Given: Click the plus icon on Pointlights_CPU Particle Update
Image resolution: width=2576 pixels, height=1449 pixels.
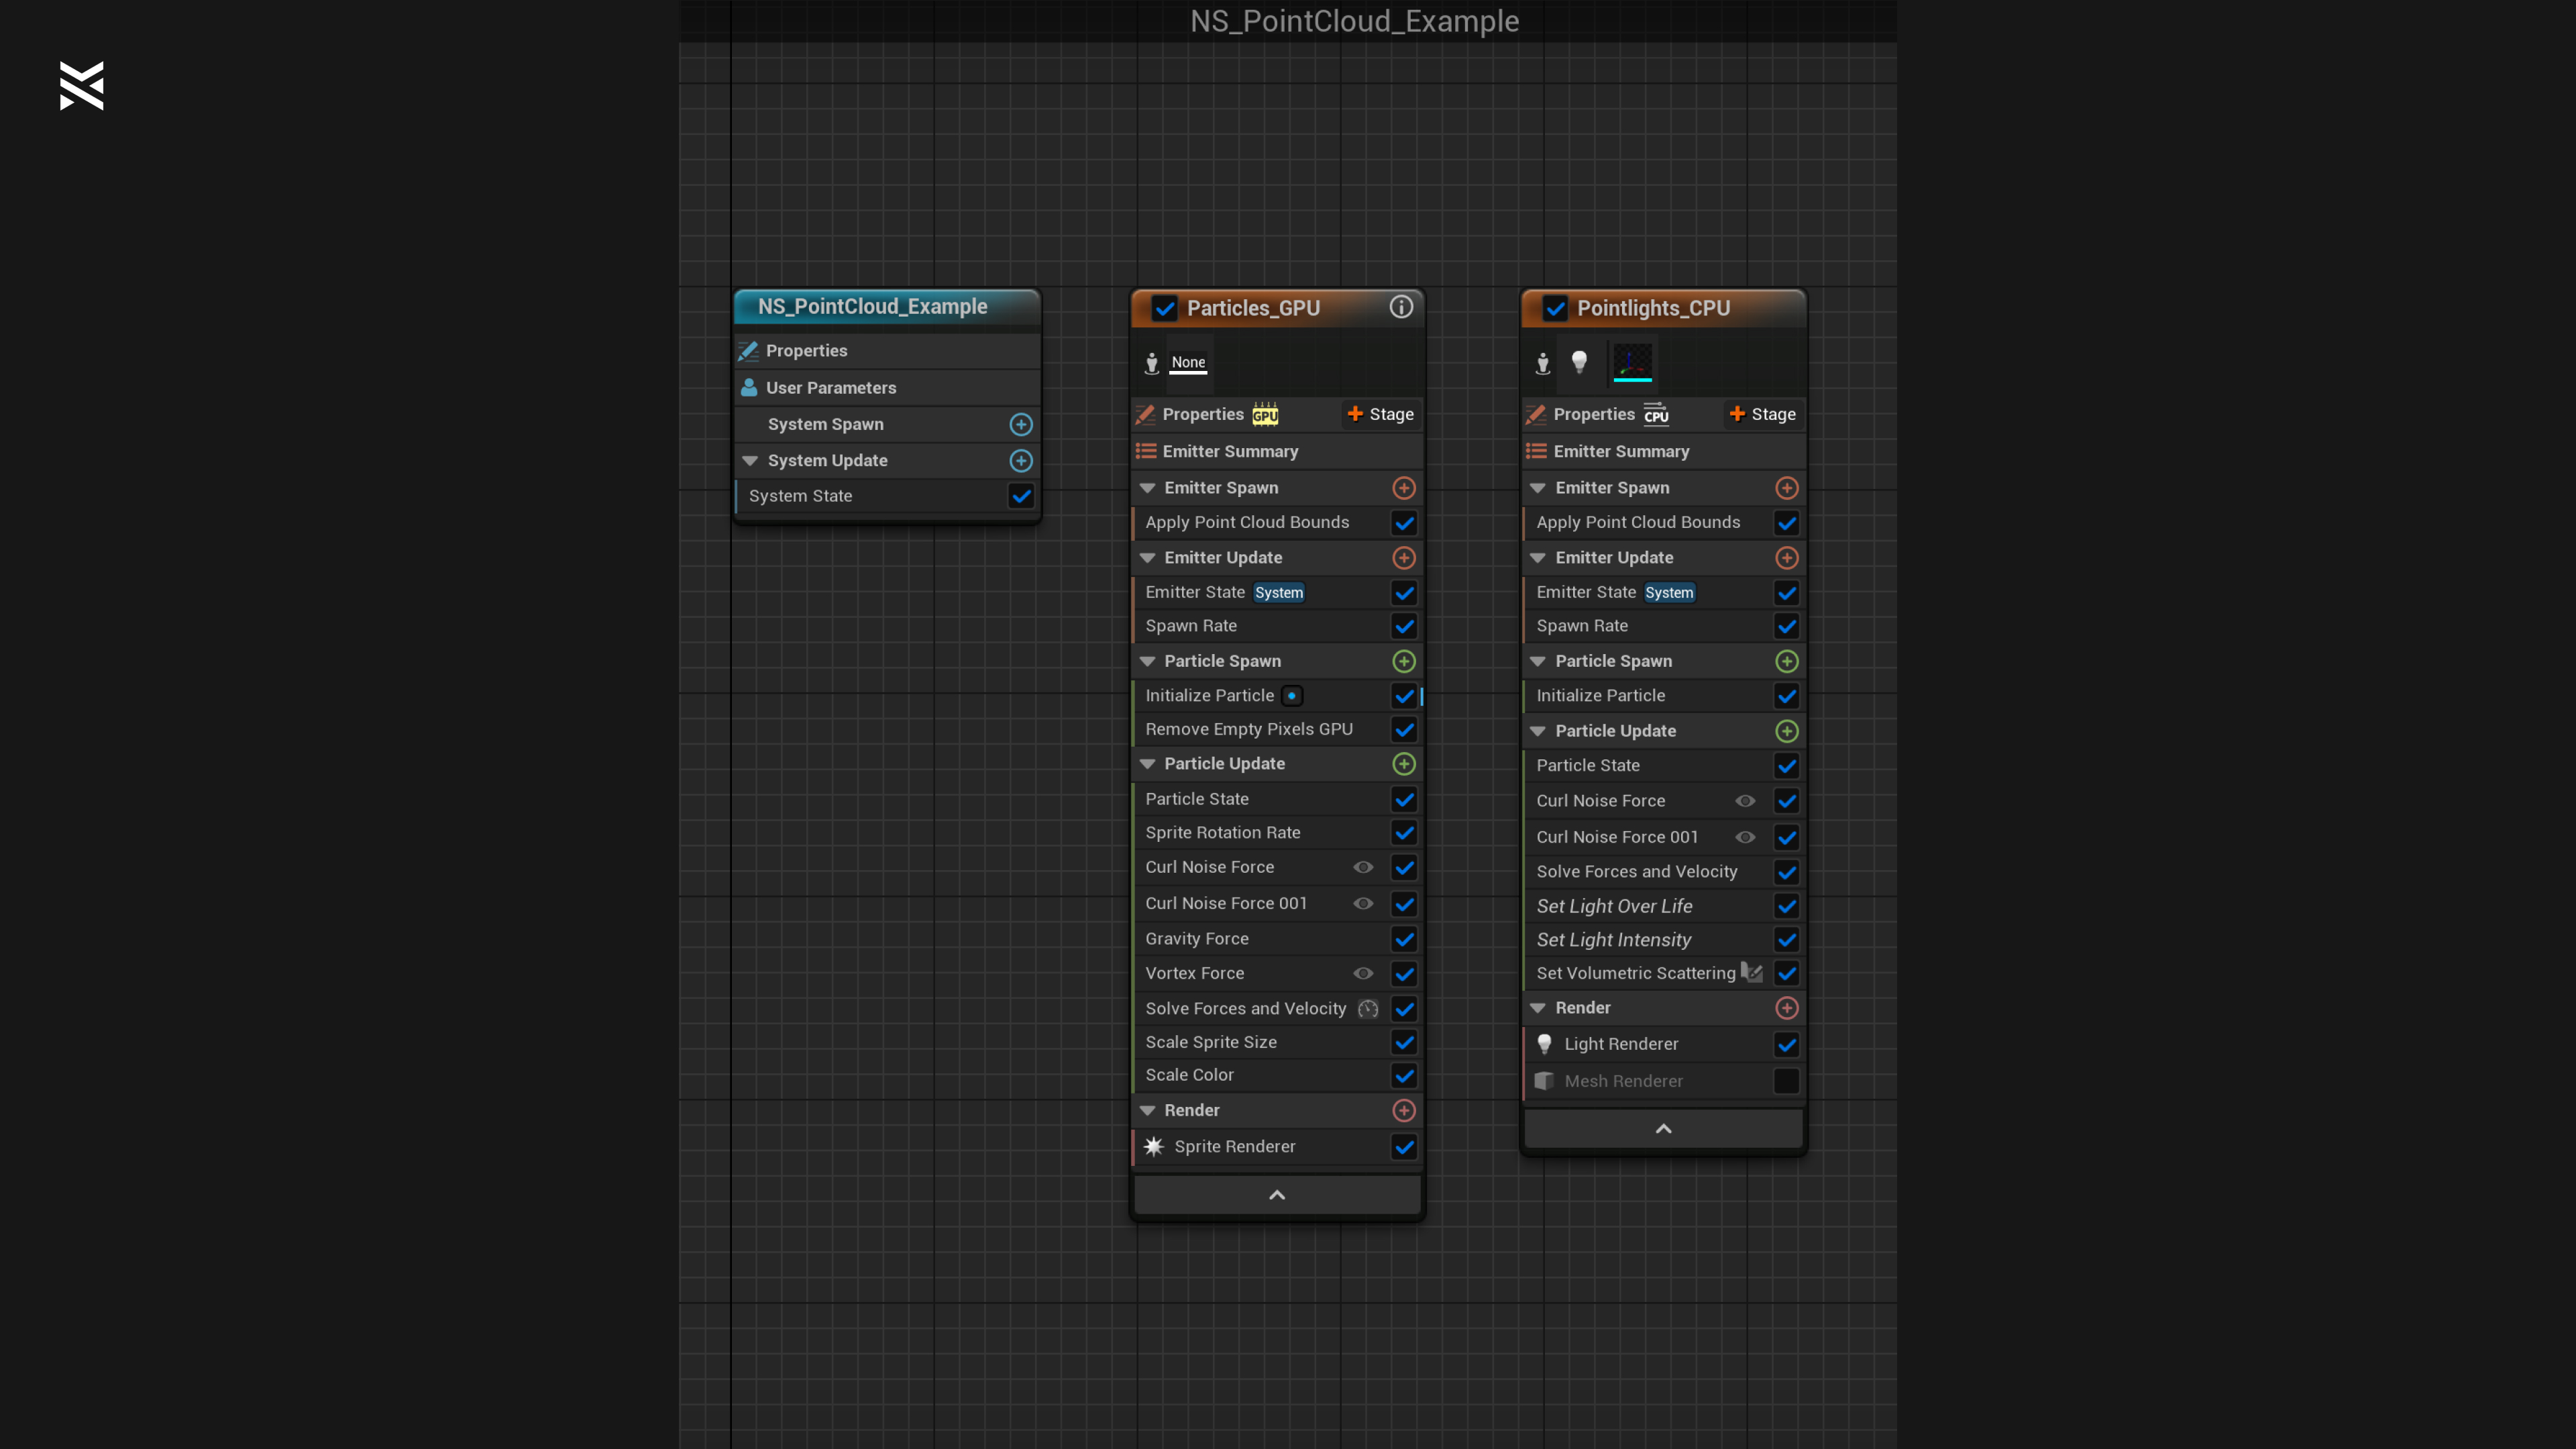Looking at the screenshot, I should (x=1786, y=731).
